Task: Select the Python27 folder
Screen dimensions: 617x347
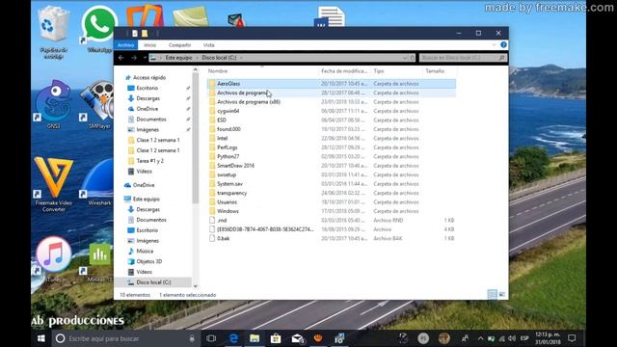Action: tap(332, 156)
